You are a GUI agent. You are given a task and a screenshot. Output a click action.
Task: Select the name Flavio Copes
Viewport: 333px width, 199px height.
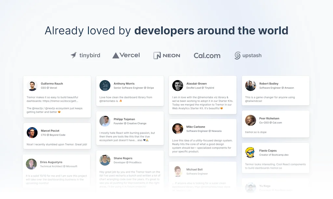268,151
